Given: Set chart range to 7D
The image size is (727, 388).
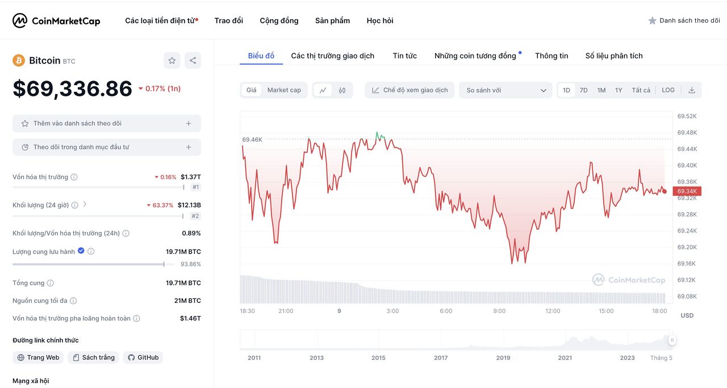Looking at the screenshot, I should click(583, 90).
